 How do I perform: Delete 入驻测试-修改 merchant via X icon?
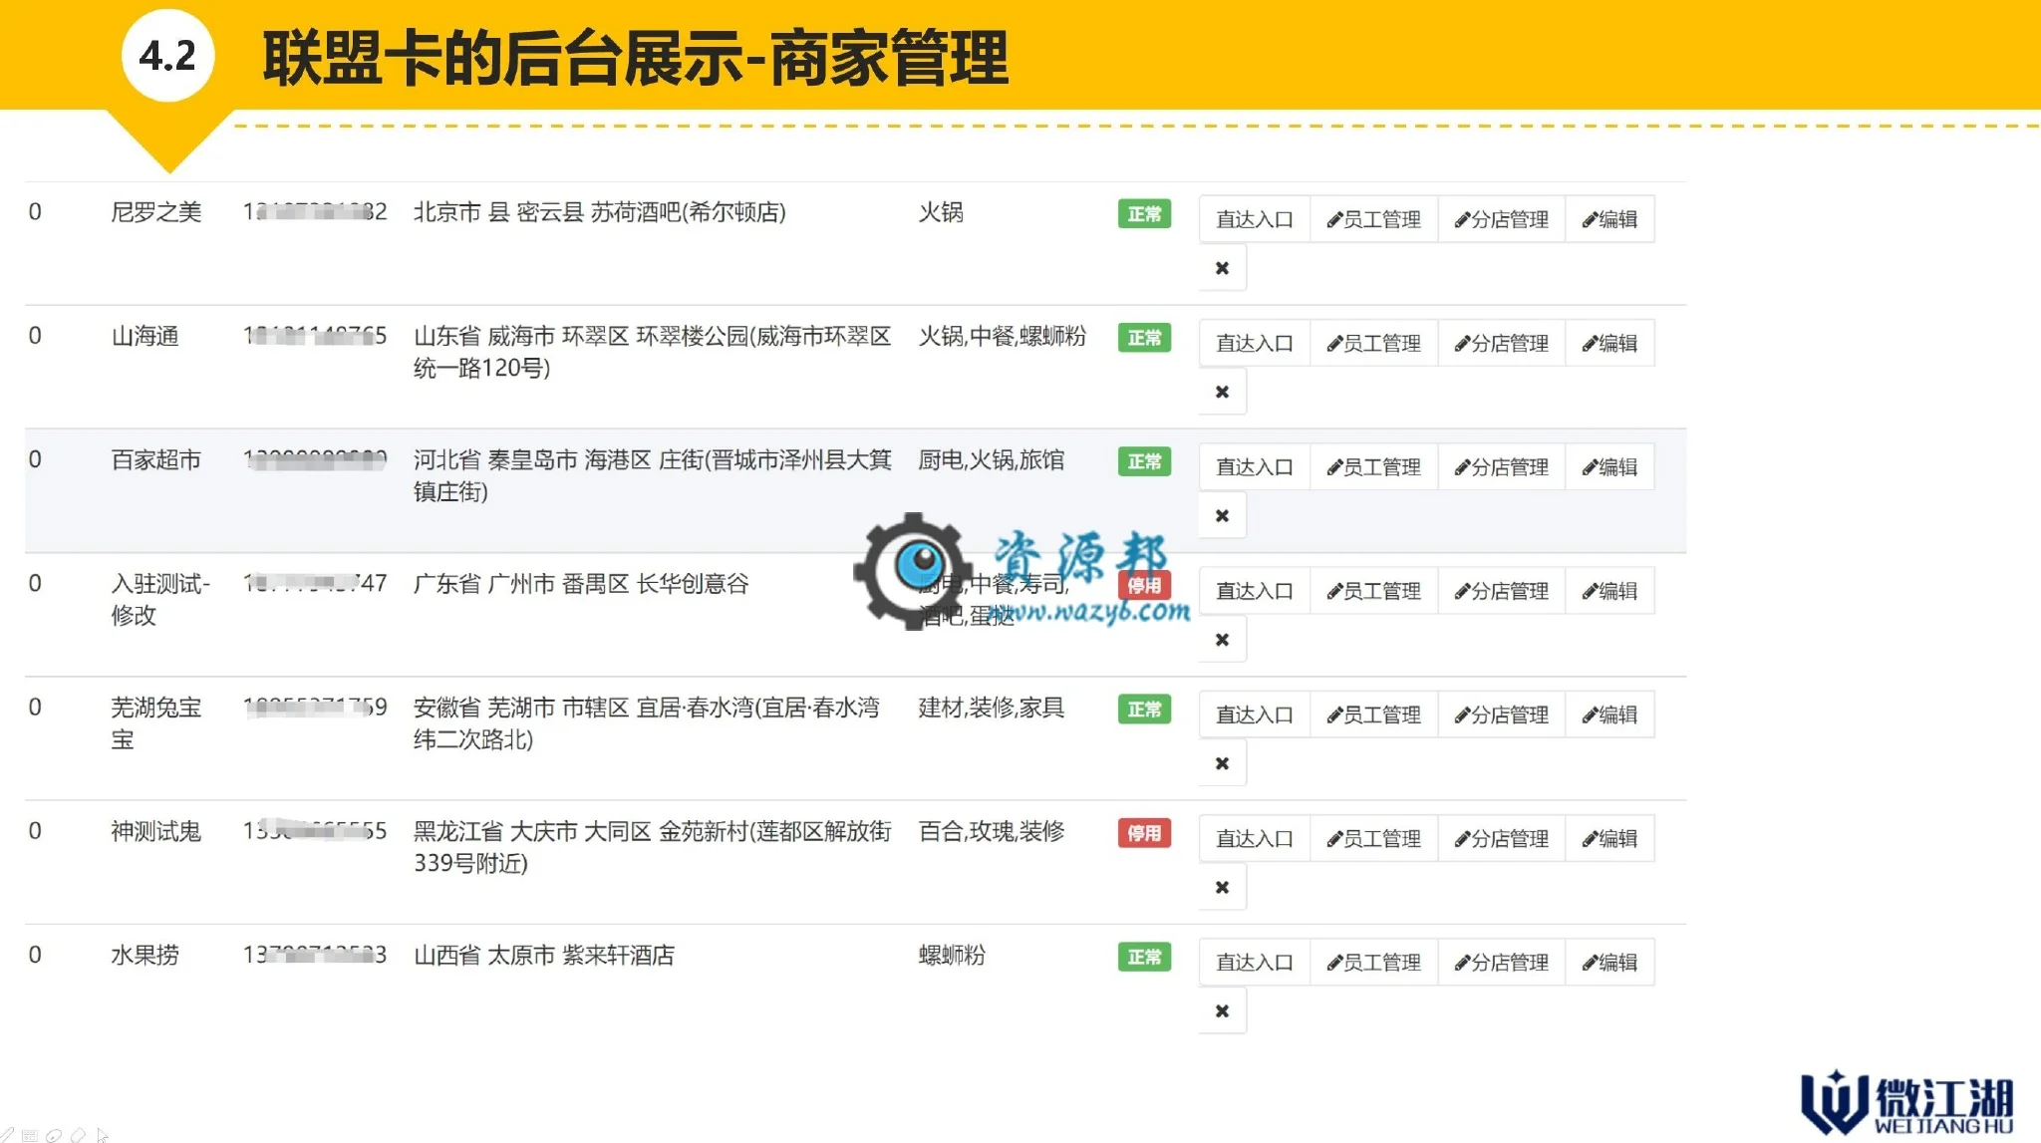pos(1222,640)
